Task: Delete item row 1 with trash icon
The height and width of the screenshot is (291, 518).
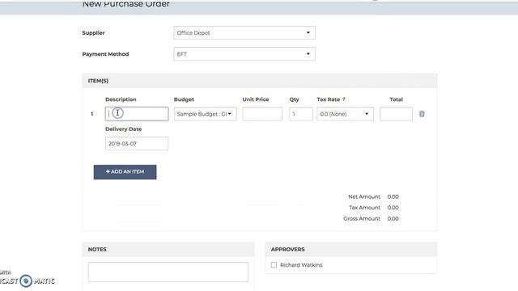Action: point(422,114)
